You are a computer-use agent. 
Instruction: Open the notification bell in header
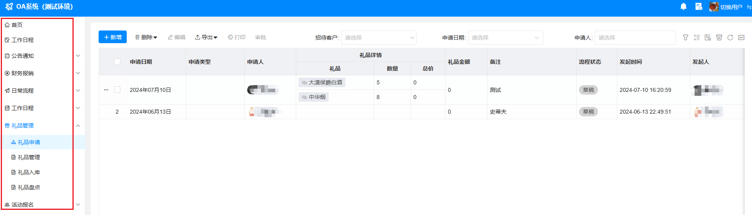click(683, 7)
